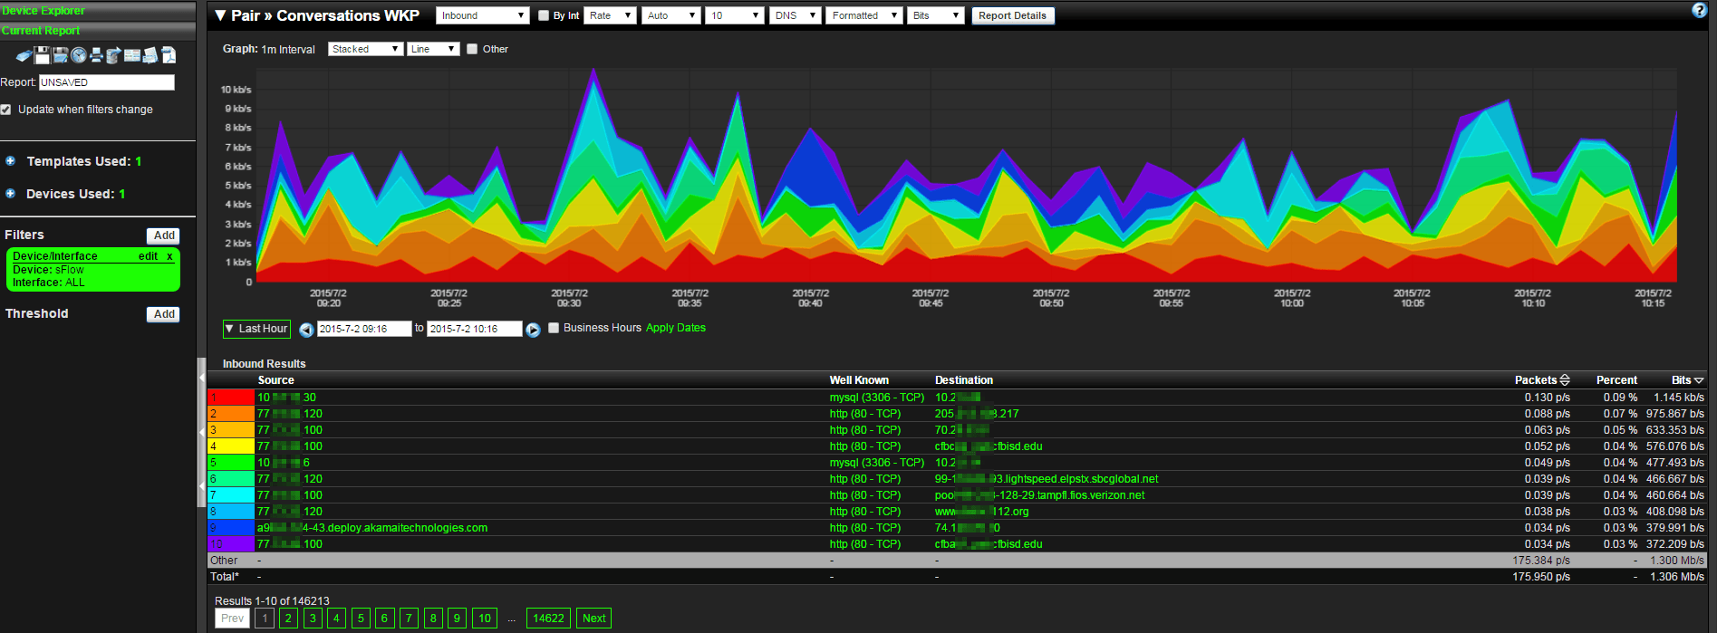Click edit on Device/Interface filter
This screenshot has height=633, width=1717.
[148, 256]
